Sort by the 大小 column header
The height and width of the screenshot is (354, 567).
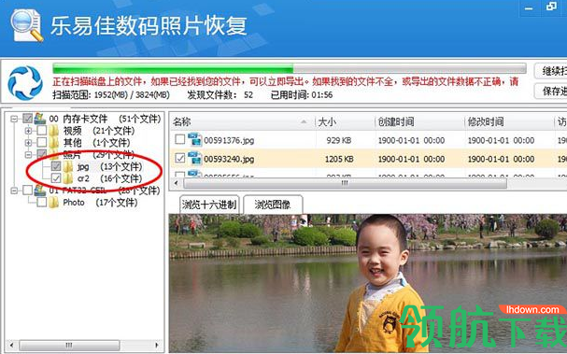pos(346,121)
